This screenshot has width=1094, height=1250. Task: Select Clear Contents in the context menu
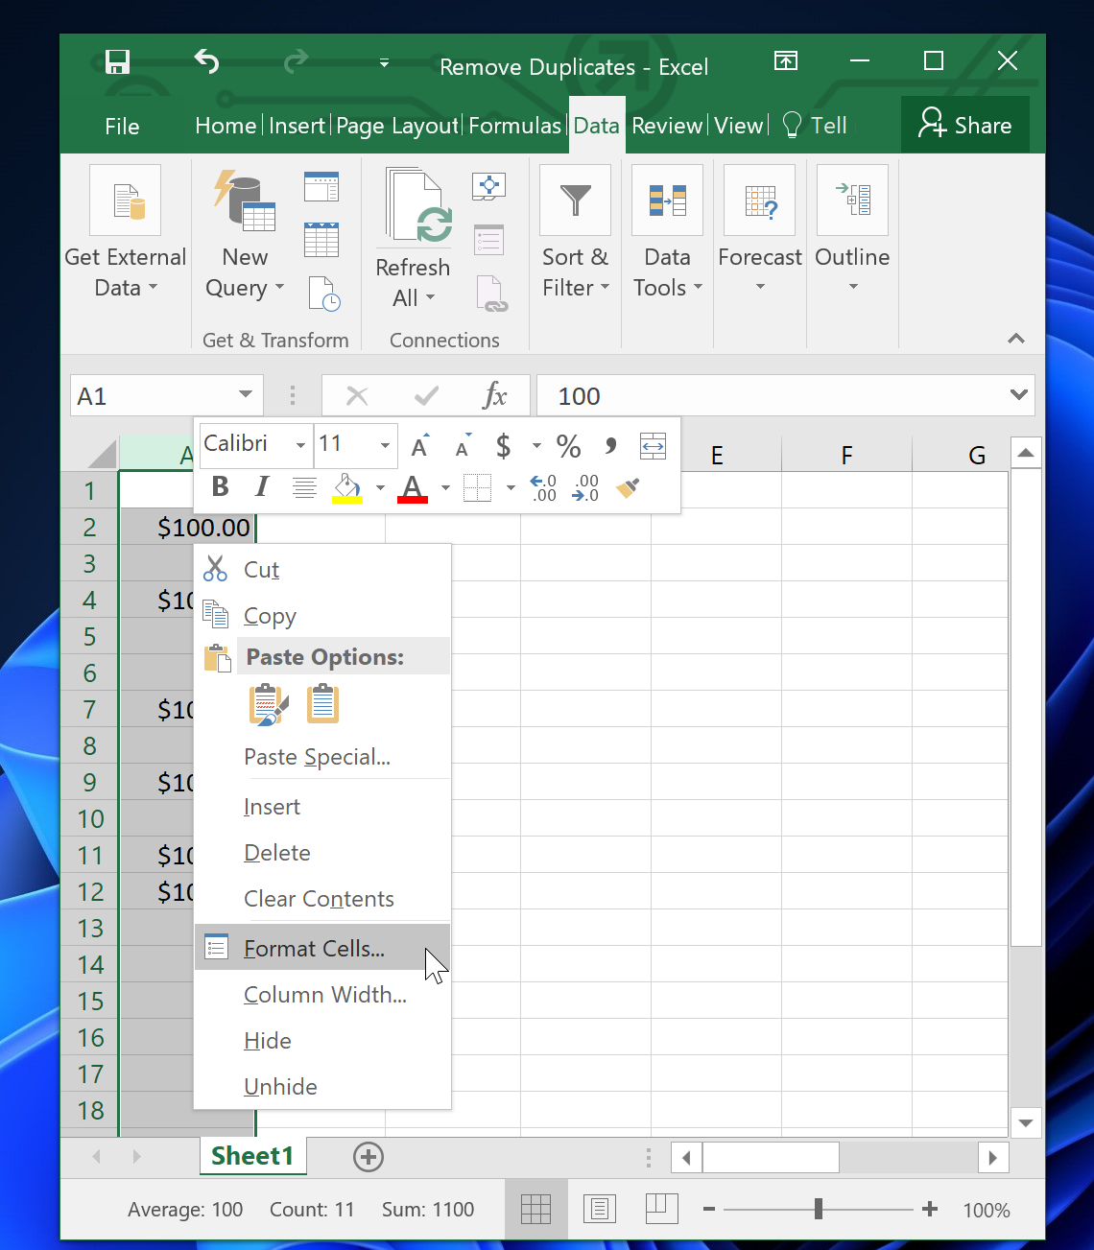[x=322, y=899]
